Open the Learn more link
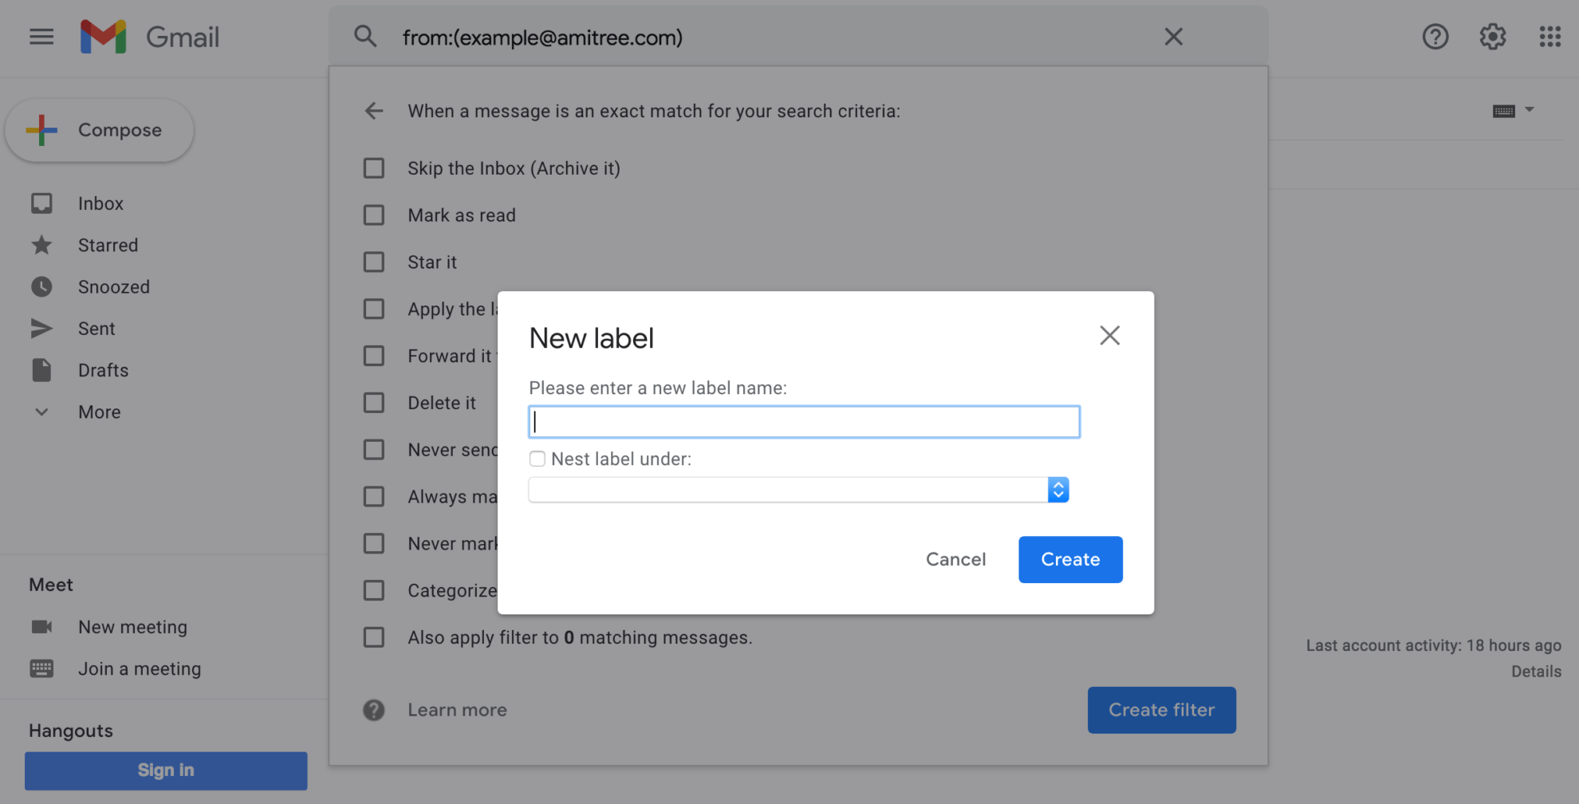 (457, 709)
